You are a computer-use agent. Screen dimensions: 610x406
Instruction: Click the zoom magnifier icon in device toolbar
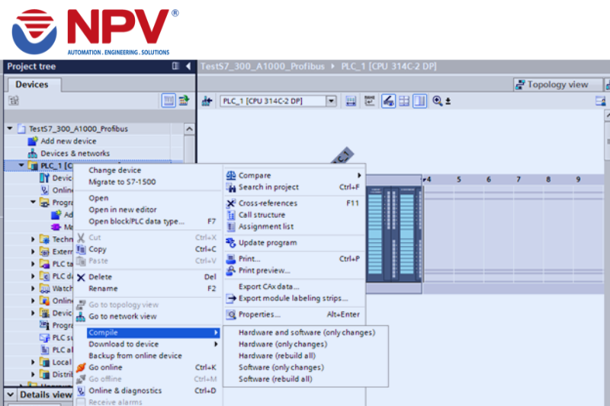point(438,101)
